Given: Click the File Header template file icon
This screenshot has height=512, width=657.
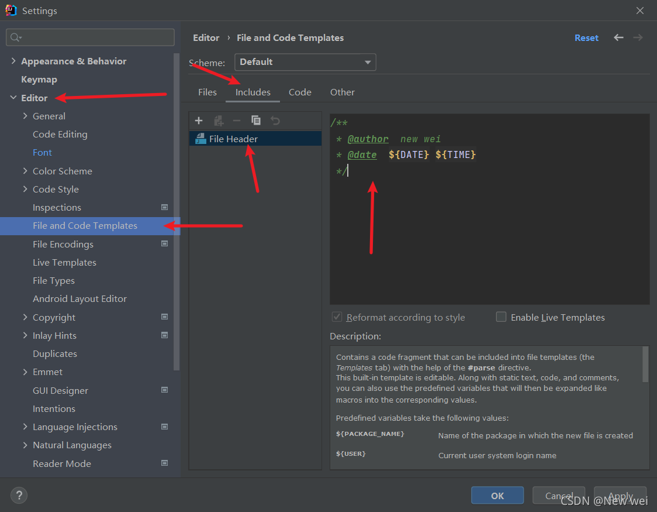Looking at the screenshot, I should [200, 139].
